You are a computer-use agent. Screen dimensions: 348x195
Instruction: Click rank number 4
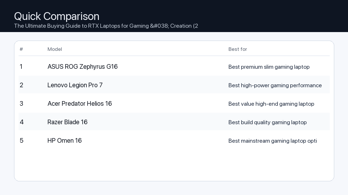(22, 122)
